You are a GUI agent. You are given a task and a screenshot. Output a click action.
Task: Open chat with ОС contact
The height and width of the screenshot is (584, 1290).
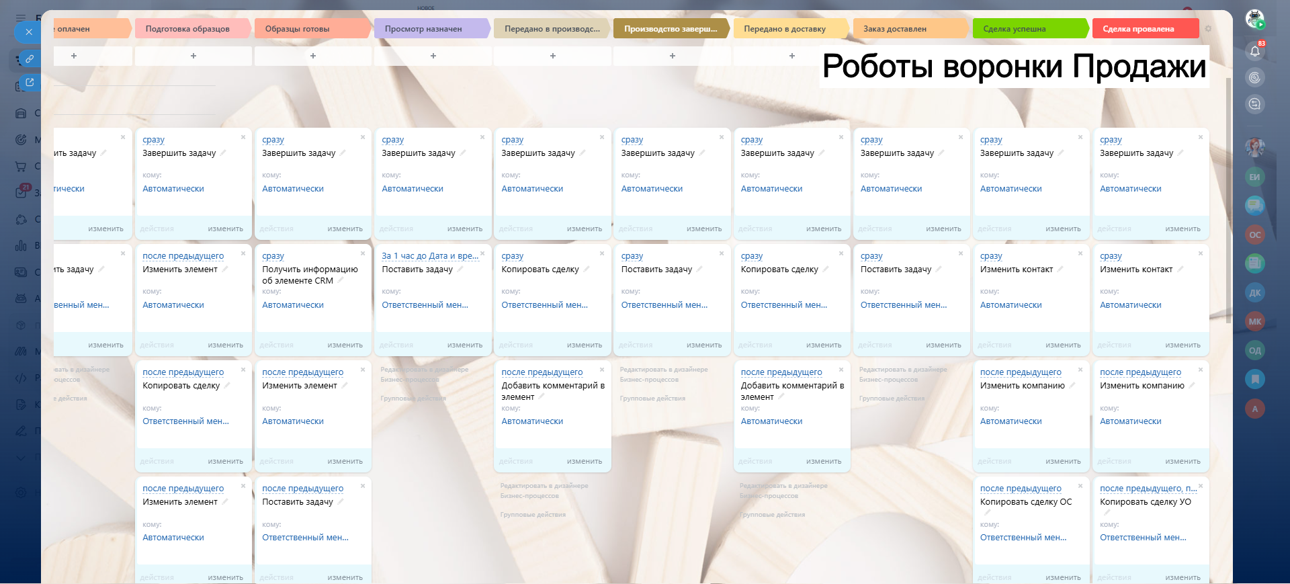pos(1255,235)
